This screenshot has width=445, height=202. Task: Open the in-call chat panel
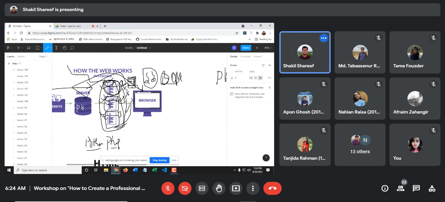(416, 188)
